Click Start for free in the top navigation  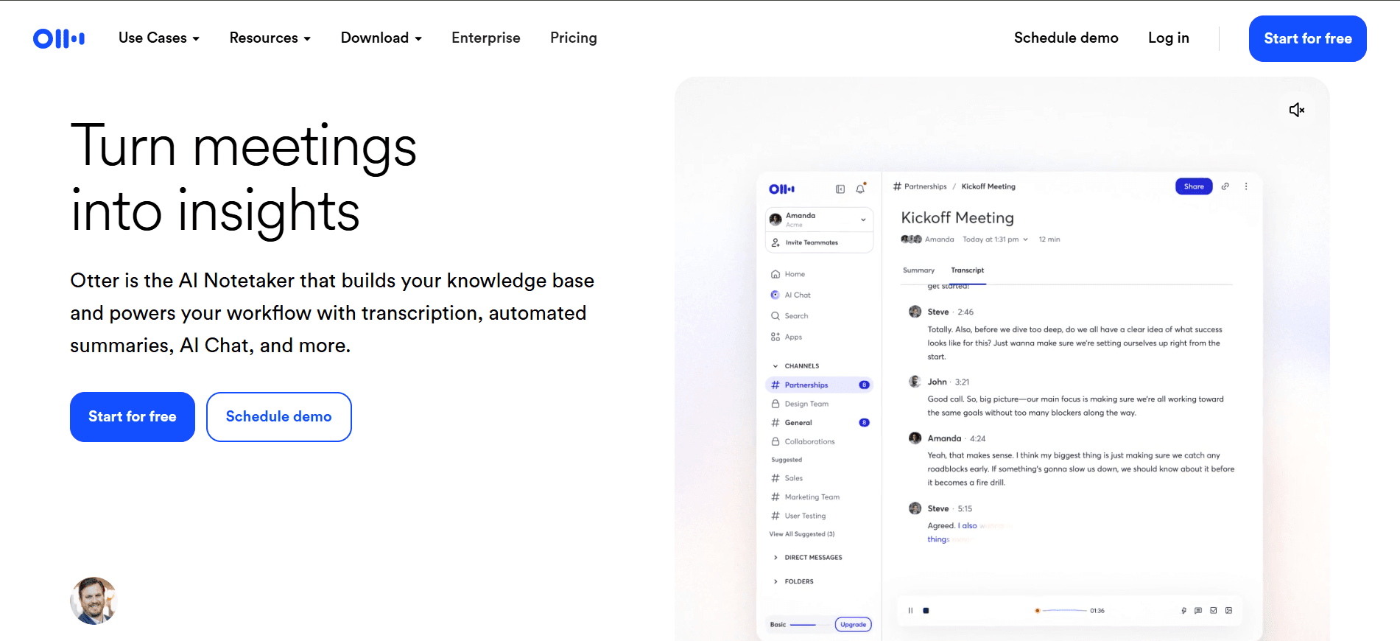coord(1308,38)
